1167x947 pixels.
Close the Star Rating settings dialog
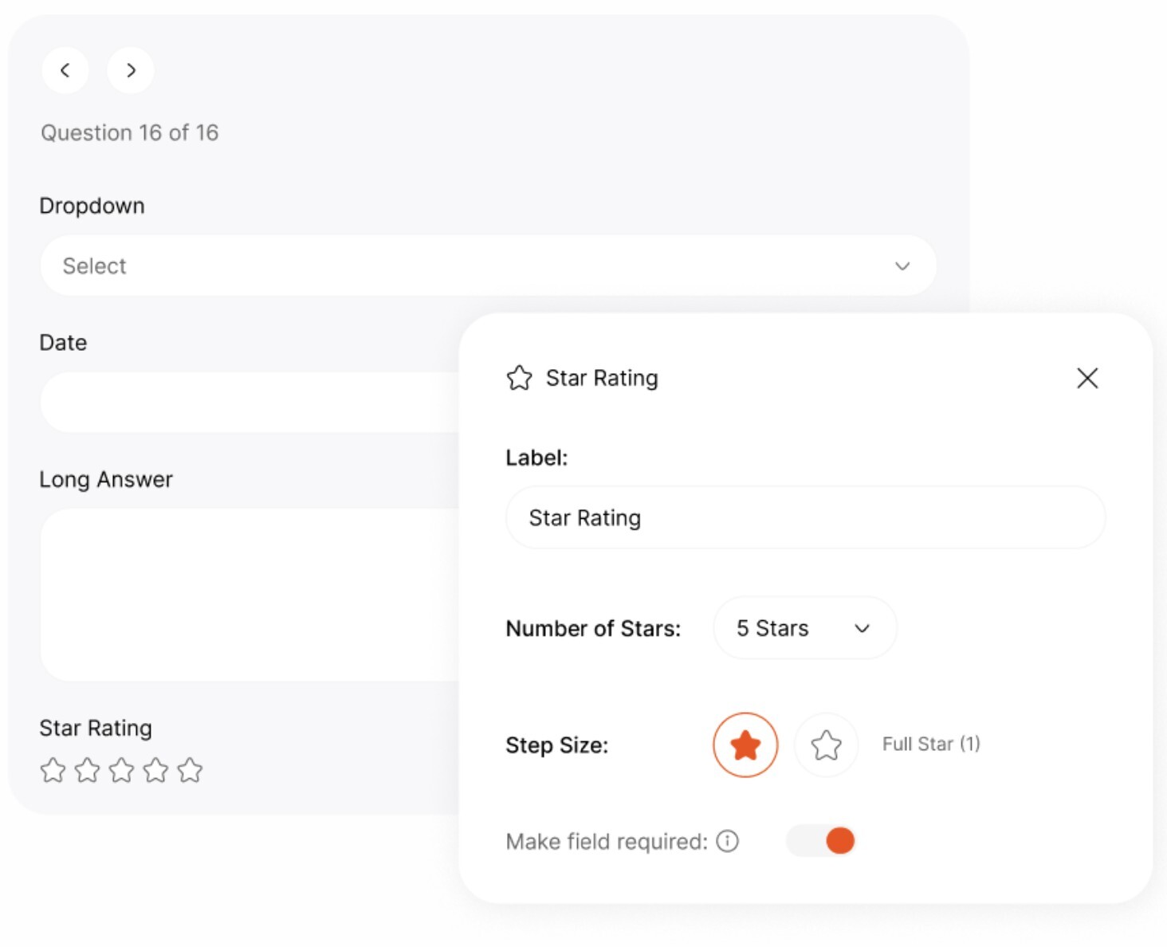pyautogui.click(x=1087, y=378)
